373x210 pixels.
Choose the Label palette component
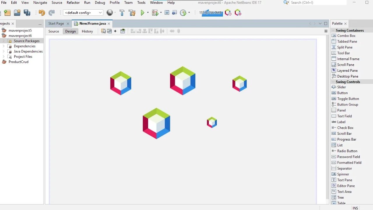pos(341,122)
